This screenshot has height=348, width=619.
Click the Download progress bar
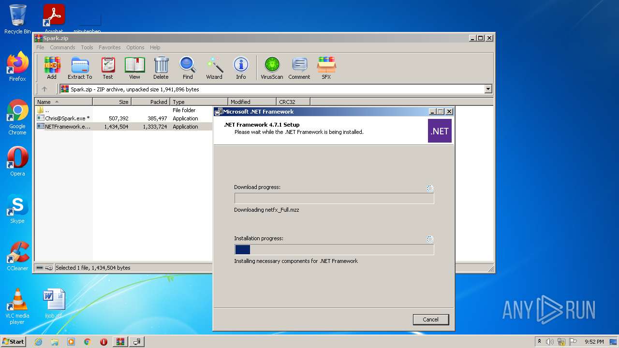click(334, 198)
